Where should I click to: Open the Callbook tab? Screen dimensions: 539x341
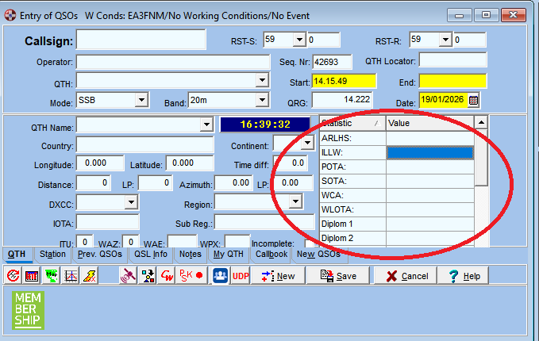click(271, 255)
